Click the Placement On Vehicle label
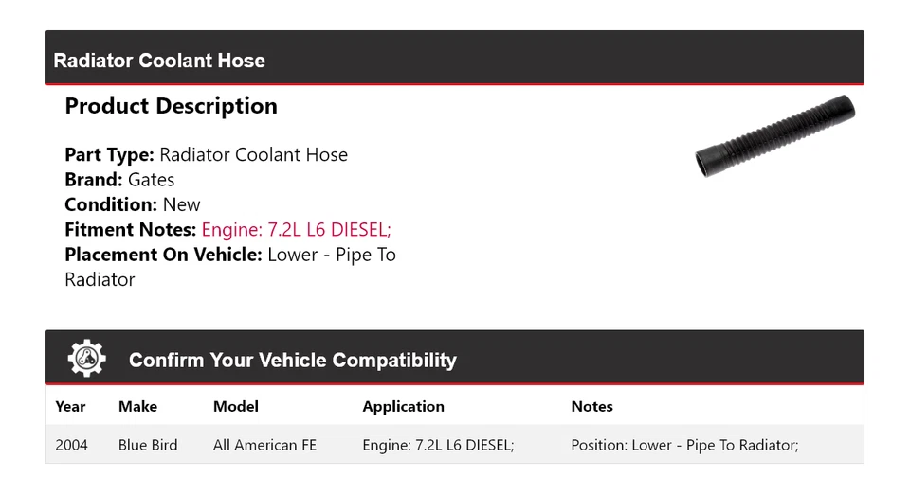The width and height of the screenshot is (910, 494). [x=163, y=255]
